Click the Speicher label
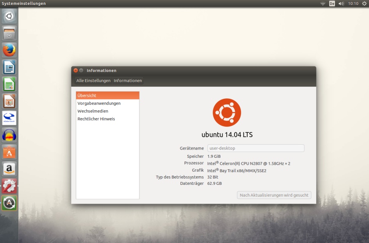This screenshot has width=369, height=243. [x=195, y=156]
